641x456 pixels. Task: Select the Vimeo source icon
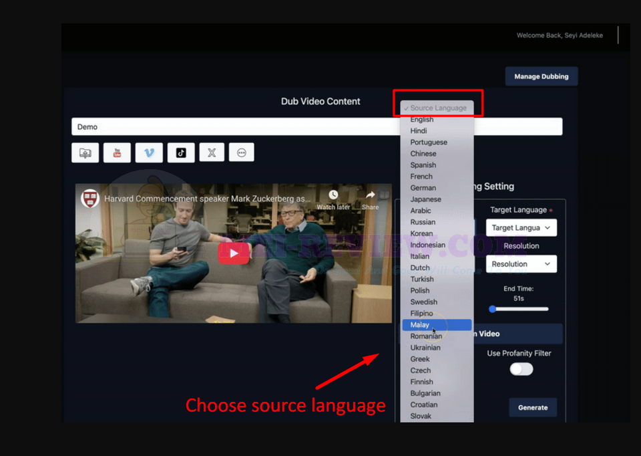click(149, 152)
